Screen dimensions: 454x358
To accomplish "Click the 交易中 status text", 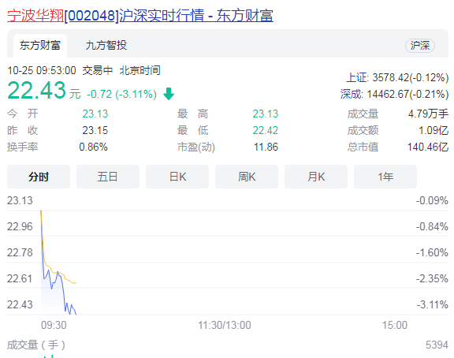I will pos(97,70).
